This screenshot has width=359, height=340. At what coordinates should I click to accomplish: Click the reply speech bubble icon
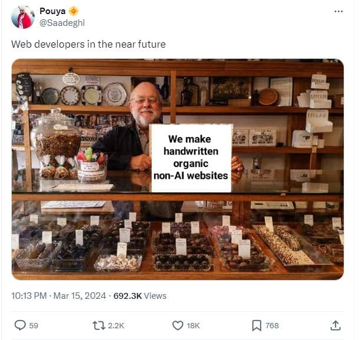pos(20,325)
